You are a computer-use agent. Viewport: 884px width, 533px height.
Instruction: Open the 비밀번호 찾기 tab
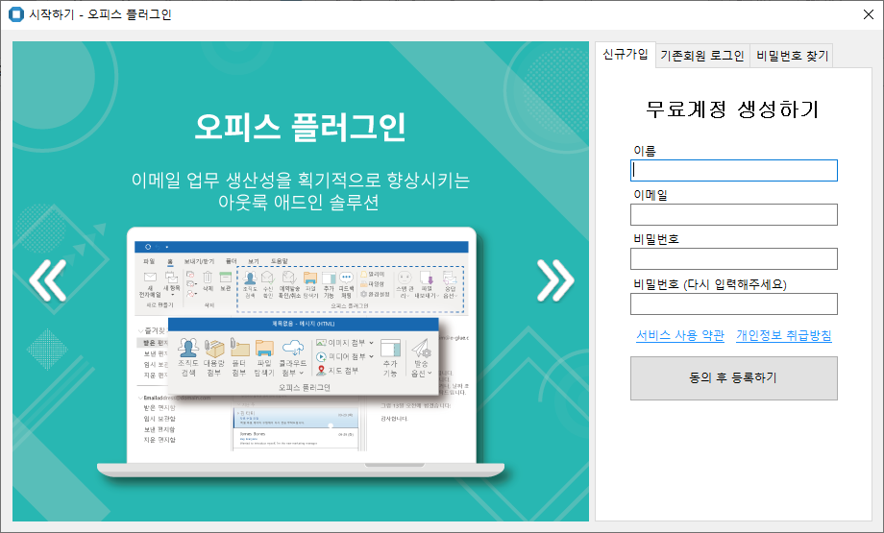coord(792,56)
